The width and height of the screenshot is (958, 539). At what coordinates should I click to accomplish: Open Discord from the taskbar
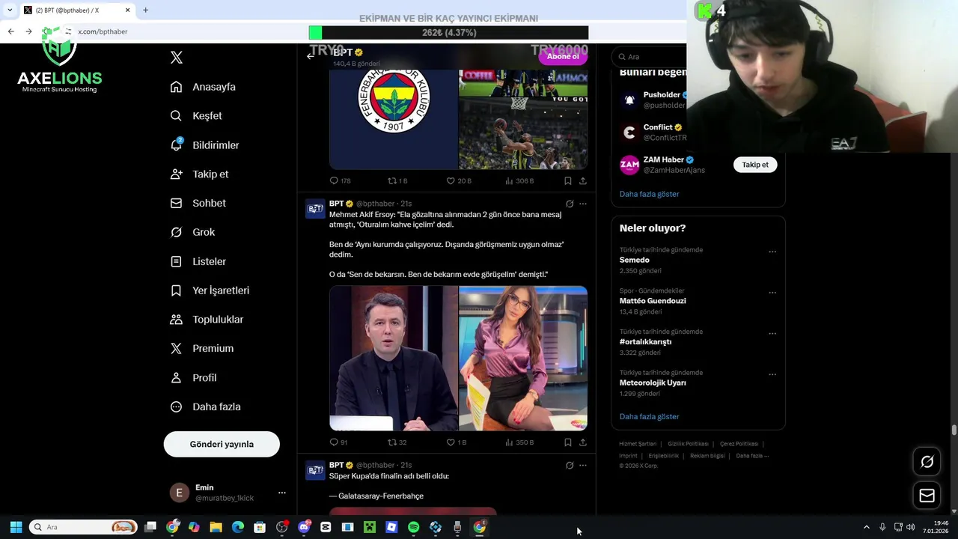[304, 527]
